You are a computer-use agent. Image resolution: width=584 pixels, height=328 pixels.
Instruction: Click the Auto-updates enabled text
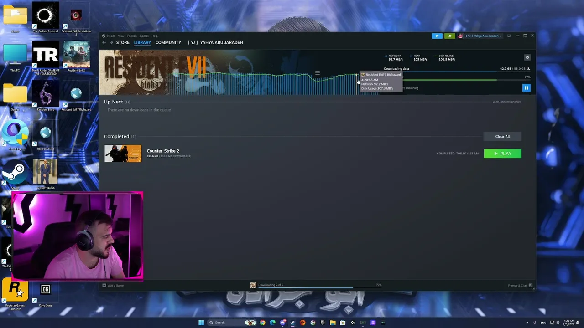(507, 102)
